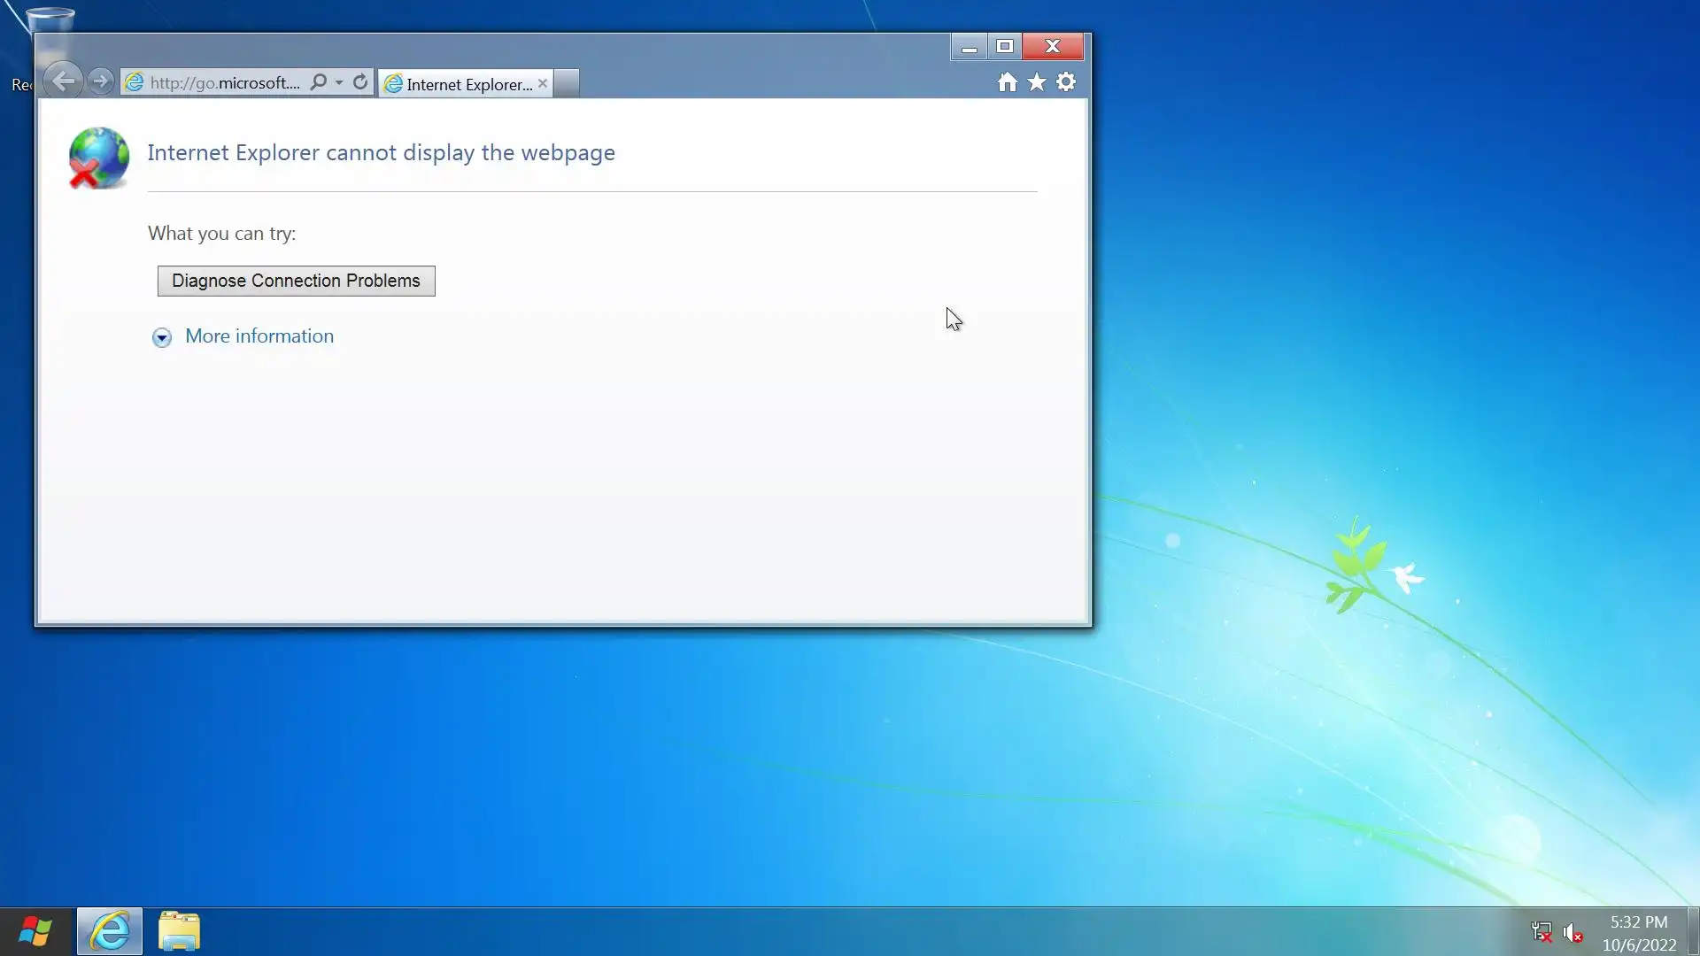Click the muted volume tray icon
The height and width of the screenshot is (956, 1700).
click(1572, 932)
